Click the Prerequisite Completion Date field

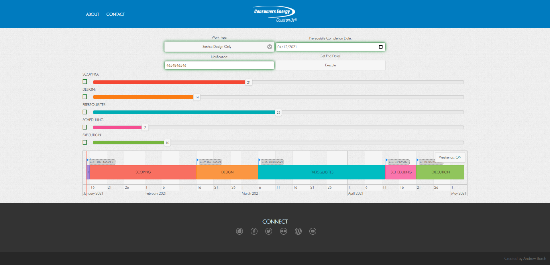coord(330,47)
